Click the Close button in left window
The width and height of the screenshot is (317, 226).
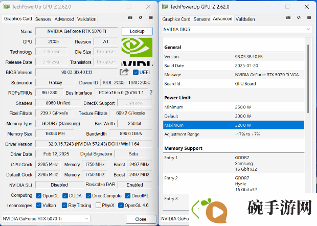(x=141, y=219)
